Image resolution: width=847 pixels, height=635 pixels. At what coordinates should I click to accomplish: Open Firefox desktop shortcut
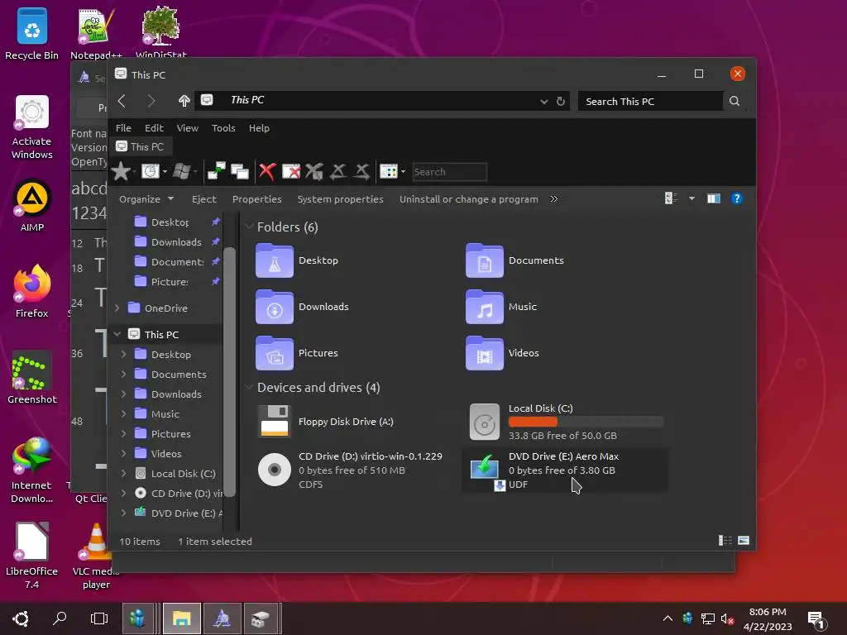(32, 292)
